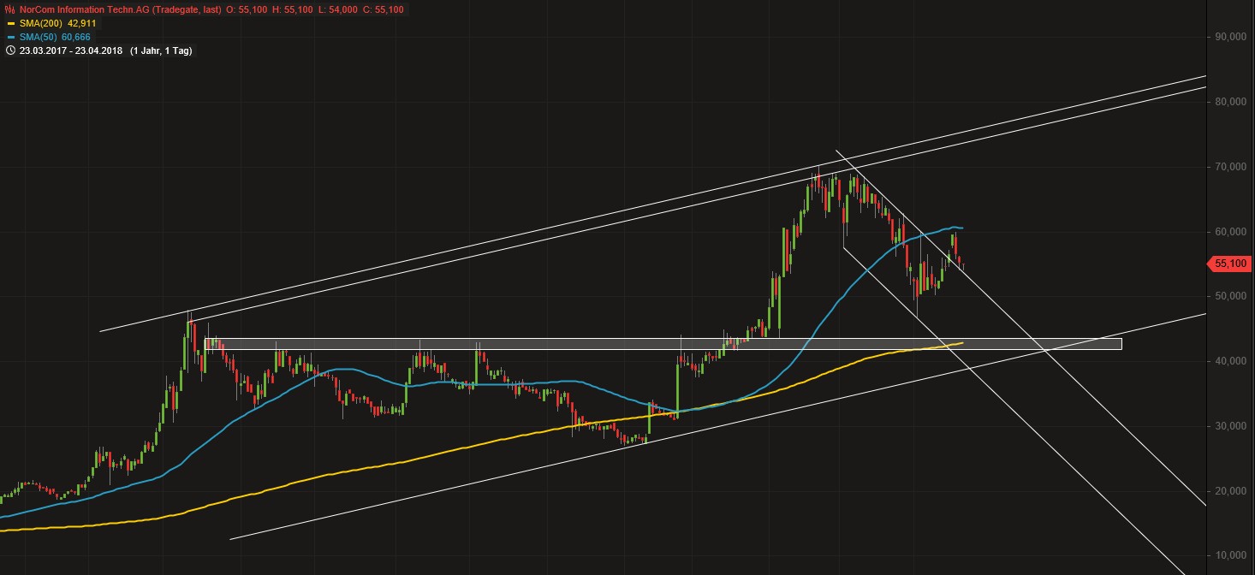Click the 90,000 price axis label
Image resolution: width=1255 pixels, height=575 pixels.
pyautogui.click(x=1229, y=37)
